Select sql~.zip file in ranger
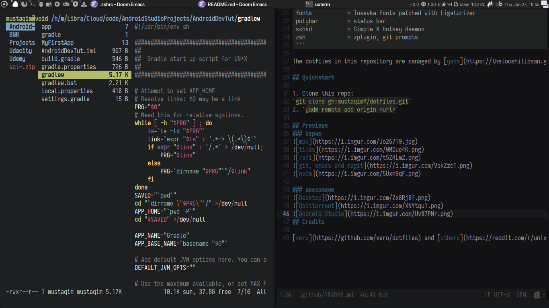 click(x=22, y=67)
